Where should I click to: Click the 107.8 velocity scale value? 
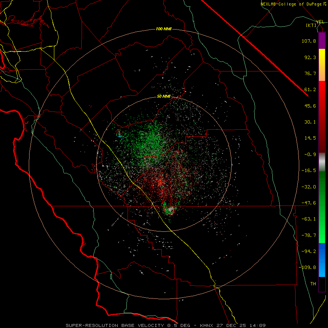coord(309,41)
